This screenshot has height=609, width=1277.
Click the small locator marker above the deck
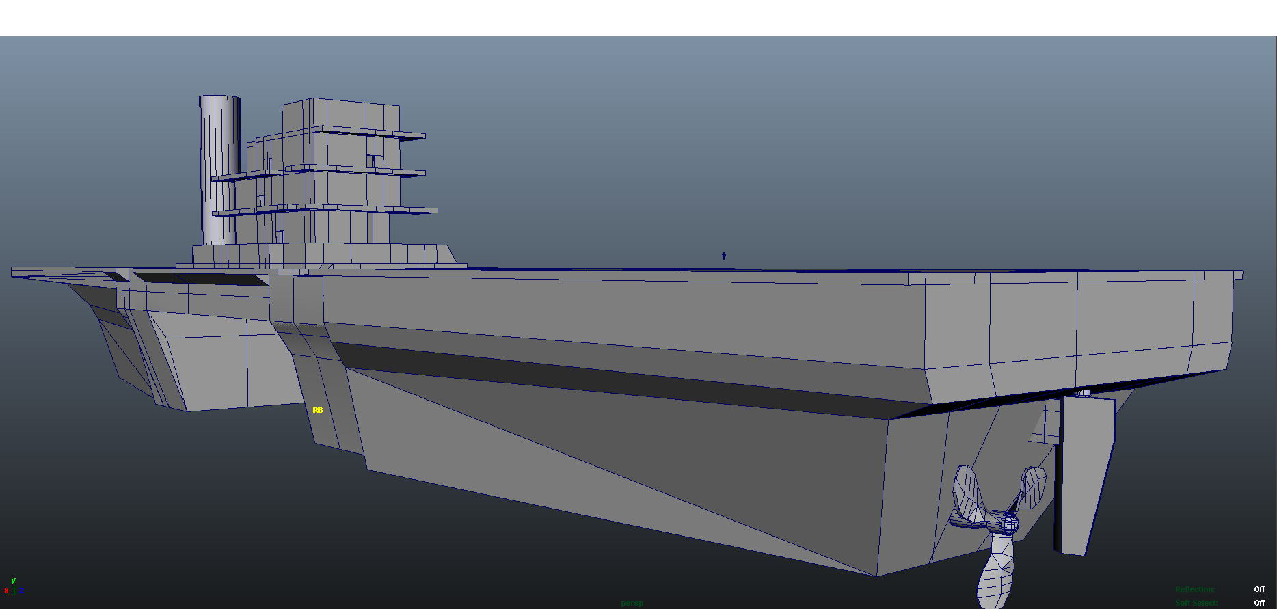coord(724,256)
